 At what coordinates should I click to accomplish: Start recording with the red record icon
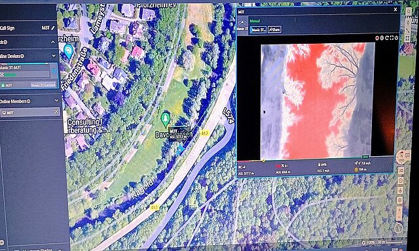[377, 38]
